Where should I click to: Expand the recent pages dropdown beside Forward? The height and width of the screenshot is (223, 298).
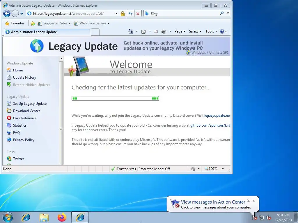pos(22,14)
